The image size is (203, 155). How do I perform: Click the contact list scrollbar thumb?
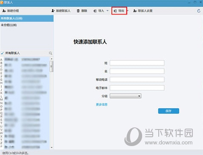click(x=51, y=66)
